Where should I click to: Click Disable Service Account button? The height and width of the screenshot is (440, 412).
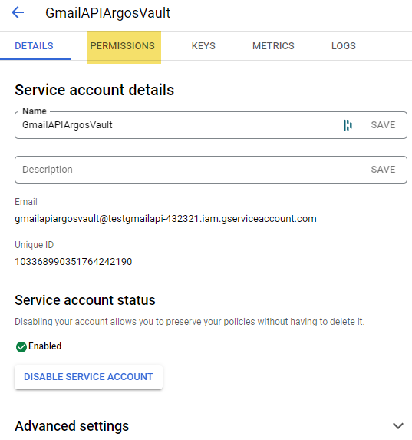pyautogui.click(x=89, y=377)
